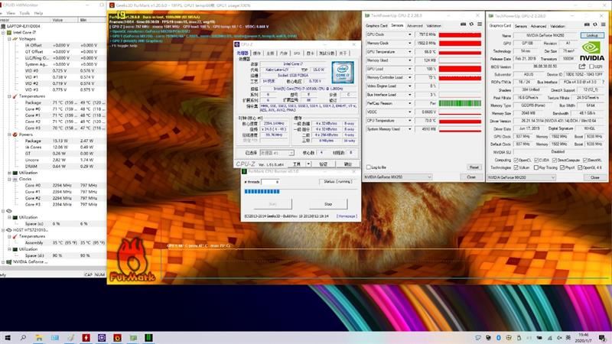This screenshot has width=612, height=344.
Task: Click the NVIDIA GeForce node icon in HWMonitor
Action: tap(9, 262)
